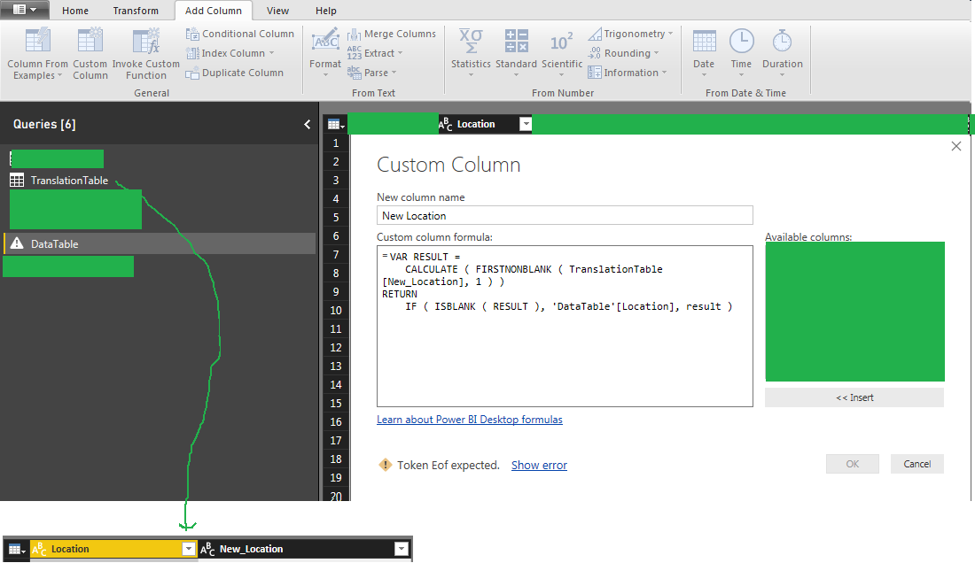The height and width of the screenshot is (563, 975).
Task: Open the View tab
Action: (277, 11)
